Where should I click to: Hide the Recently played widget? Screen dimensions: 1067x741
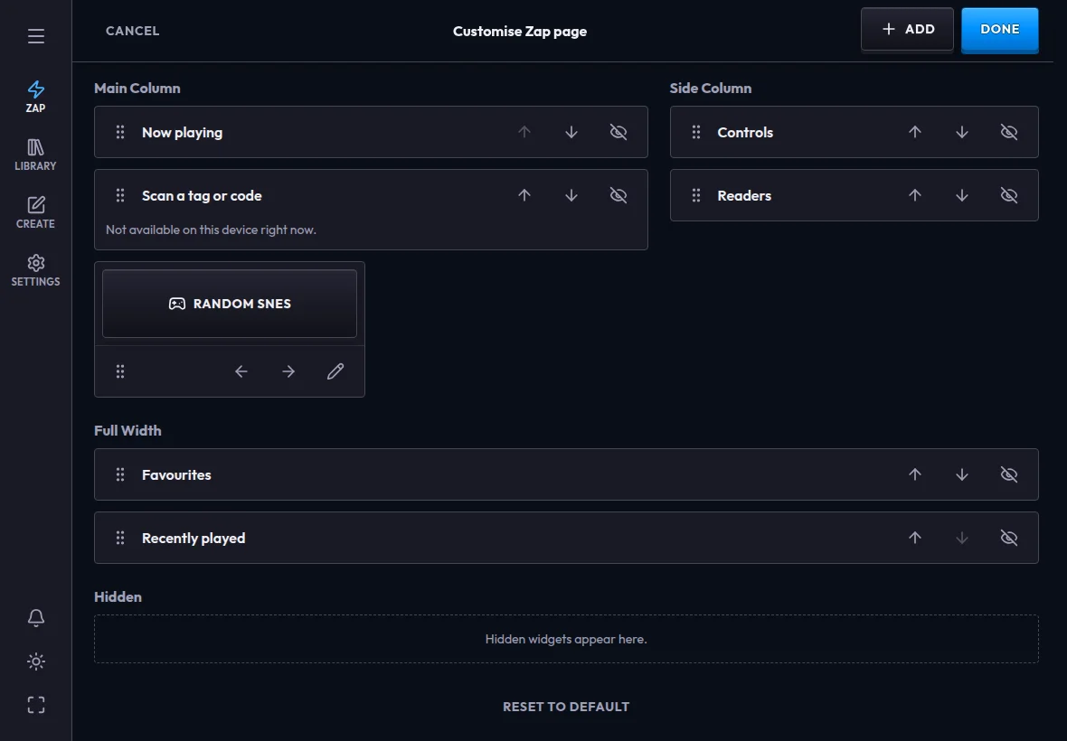coord(1009,538)
